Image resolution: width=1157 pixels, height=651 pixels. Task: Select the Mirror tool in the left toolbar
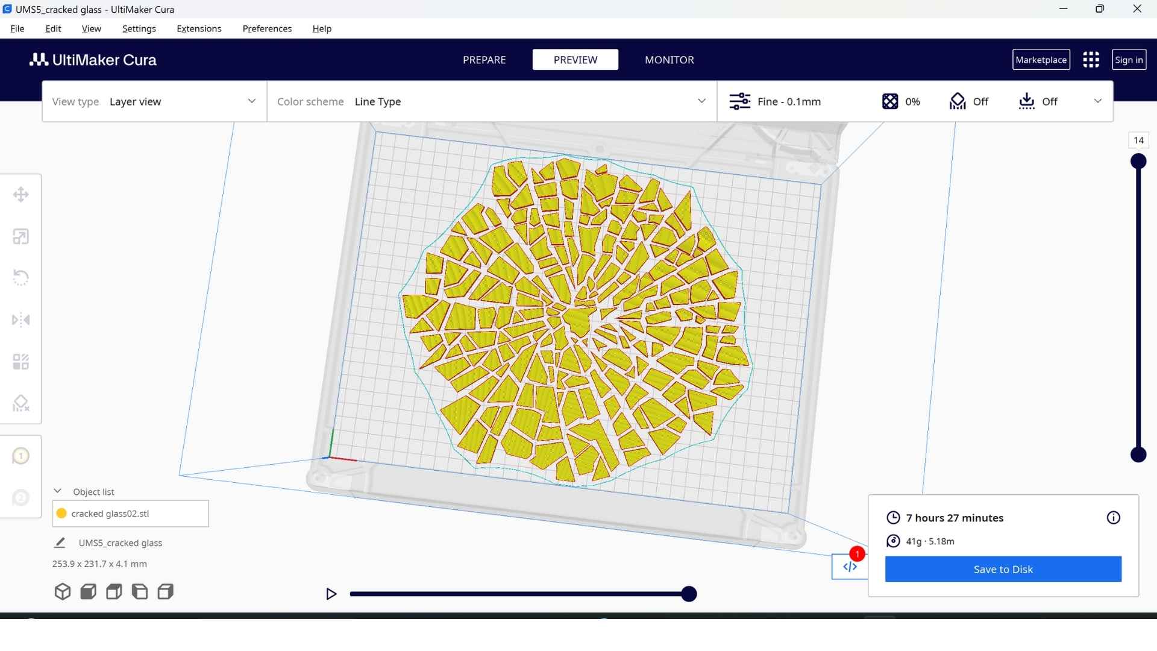(x=20, y=319)
